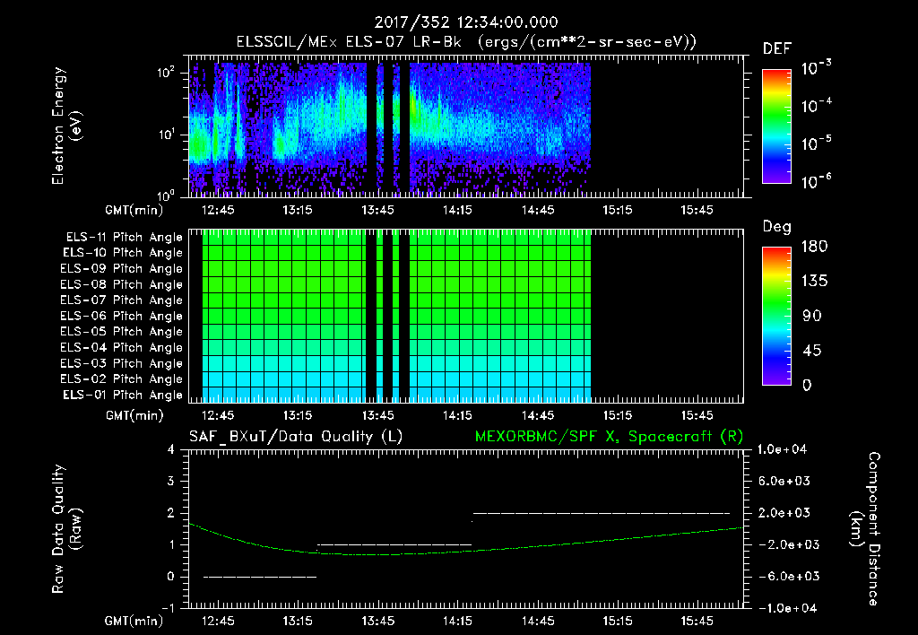This screenshot has width=918, height=635.
Task: Select the ELS-08 Pitch Angle row label
Action: pyautogui.click(x=122, y=284)
